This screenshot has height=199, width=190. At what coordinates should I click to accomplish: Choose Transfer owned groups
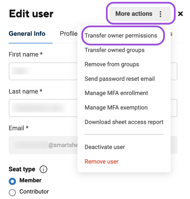pyautogui.click(x=115, y=50)
